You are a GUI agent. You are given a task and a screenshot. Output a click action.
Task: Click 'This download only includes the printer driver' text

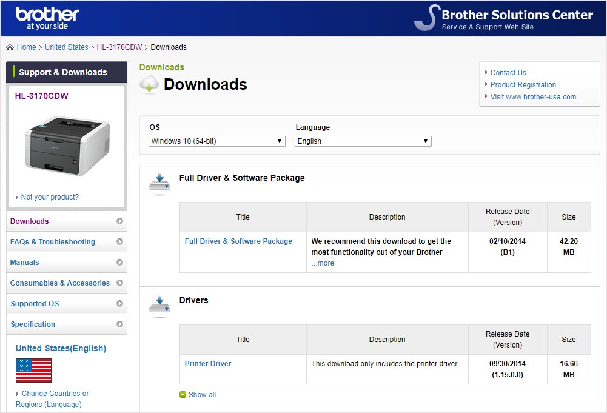(385, 363)
